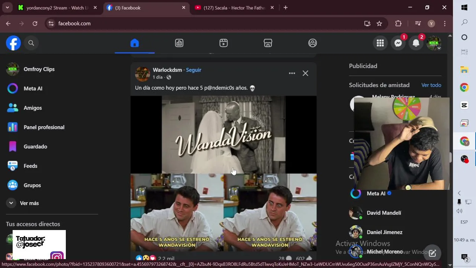
Task: Open Windows notification center icon
Action: tap(464, 258)
